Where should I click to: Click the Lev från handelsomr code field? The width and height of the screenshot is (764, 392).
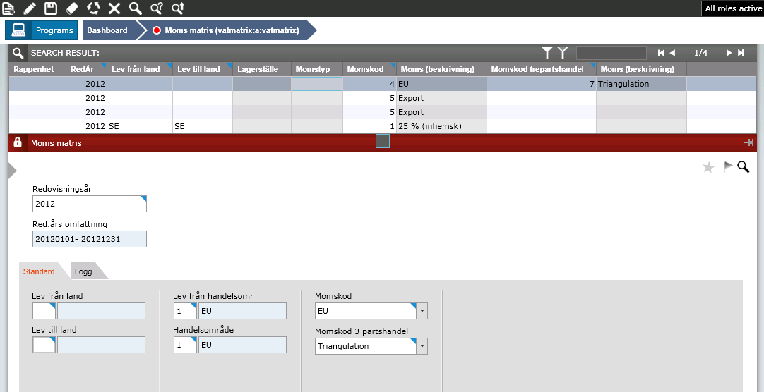pyautogui.click(x=185, y=311)
